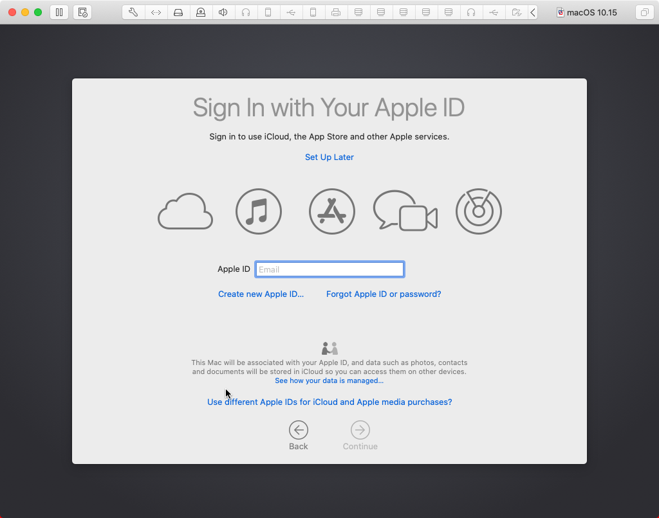The height and width of the screenshot is (518, 659).
Task: Click Forgot Apple ID or password?
Action: point(384,294)
